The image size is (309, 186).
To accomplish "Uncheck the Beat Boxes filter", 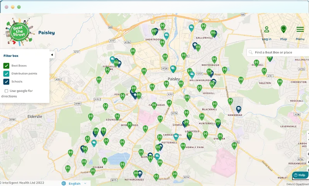I will [x=6, y=65].
